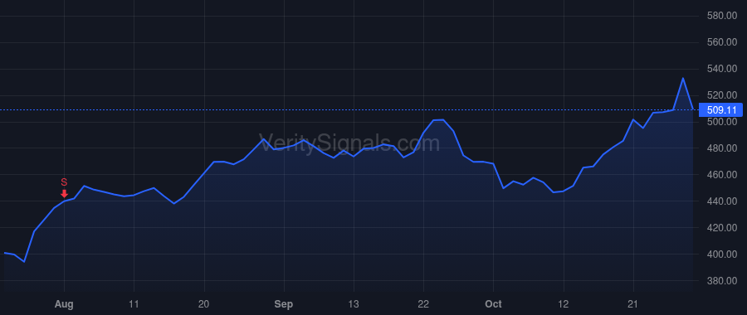Click the 480.00 price axis label
Image resolution: width=747 pixels, height=315 pixels.
(x=722, y=148)
